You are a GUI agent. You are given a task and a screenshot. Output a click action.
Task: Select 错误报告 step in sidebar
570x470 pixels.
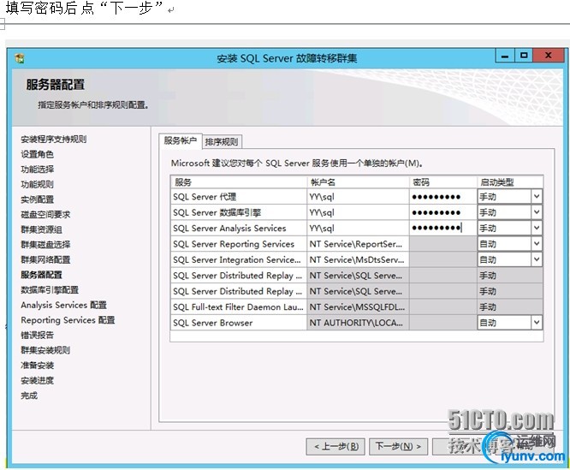click(37, 335)
